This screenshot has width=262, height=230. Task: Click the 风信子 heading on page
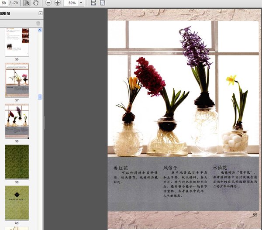tap(170, 168)
